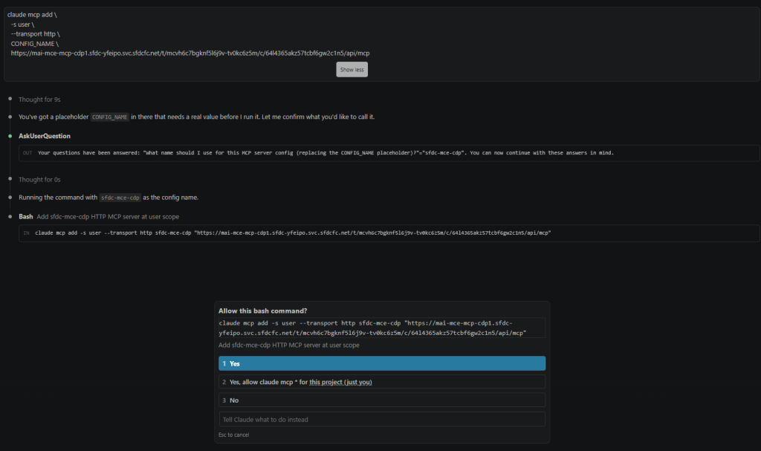Select option 1 Yes
Screen dimensions: 761x451
(x=382, y=363)
